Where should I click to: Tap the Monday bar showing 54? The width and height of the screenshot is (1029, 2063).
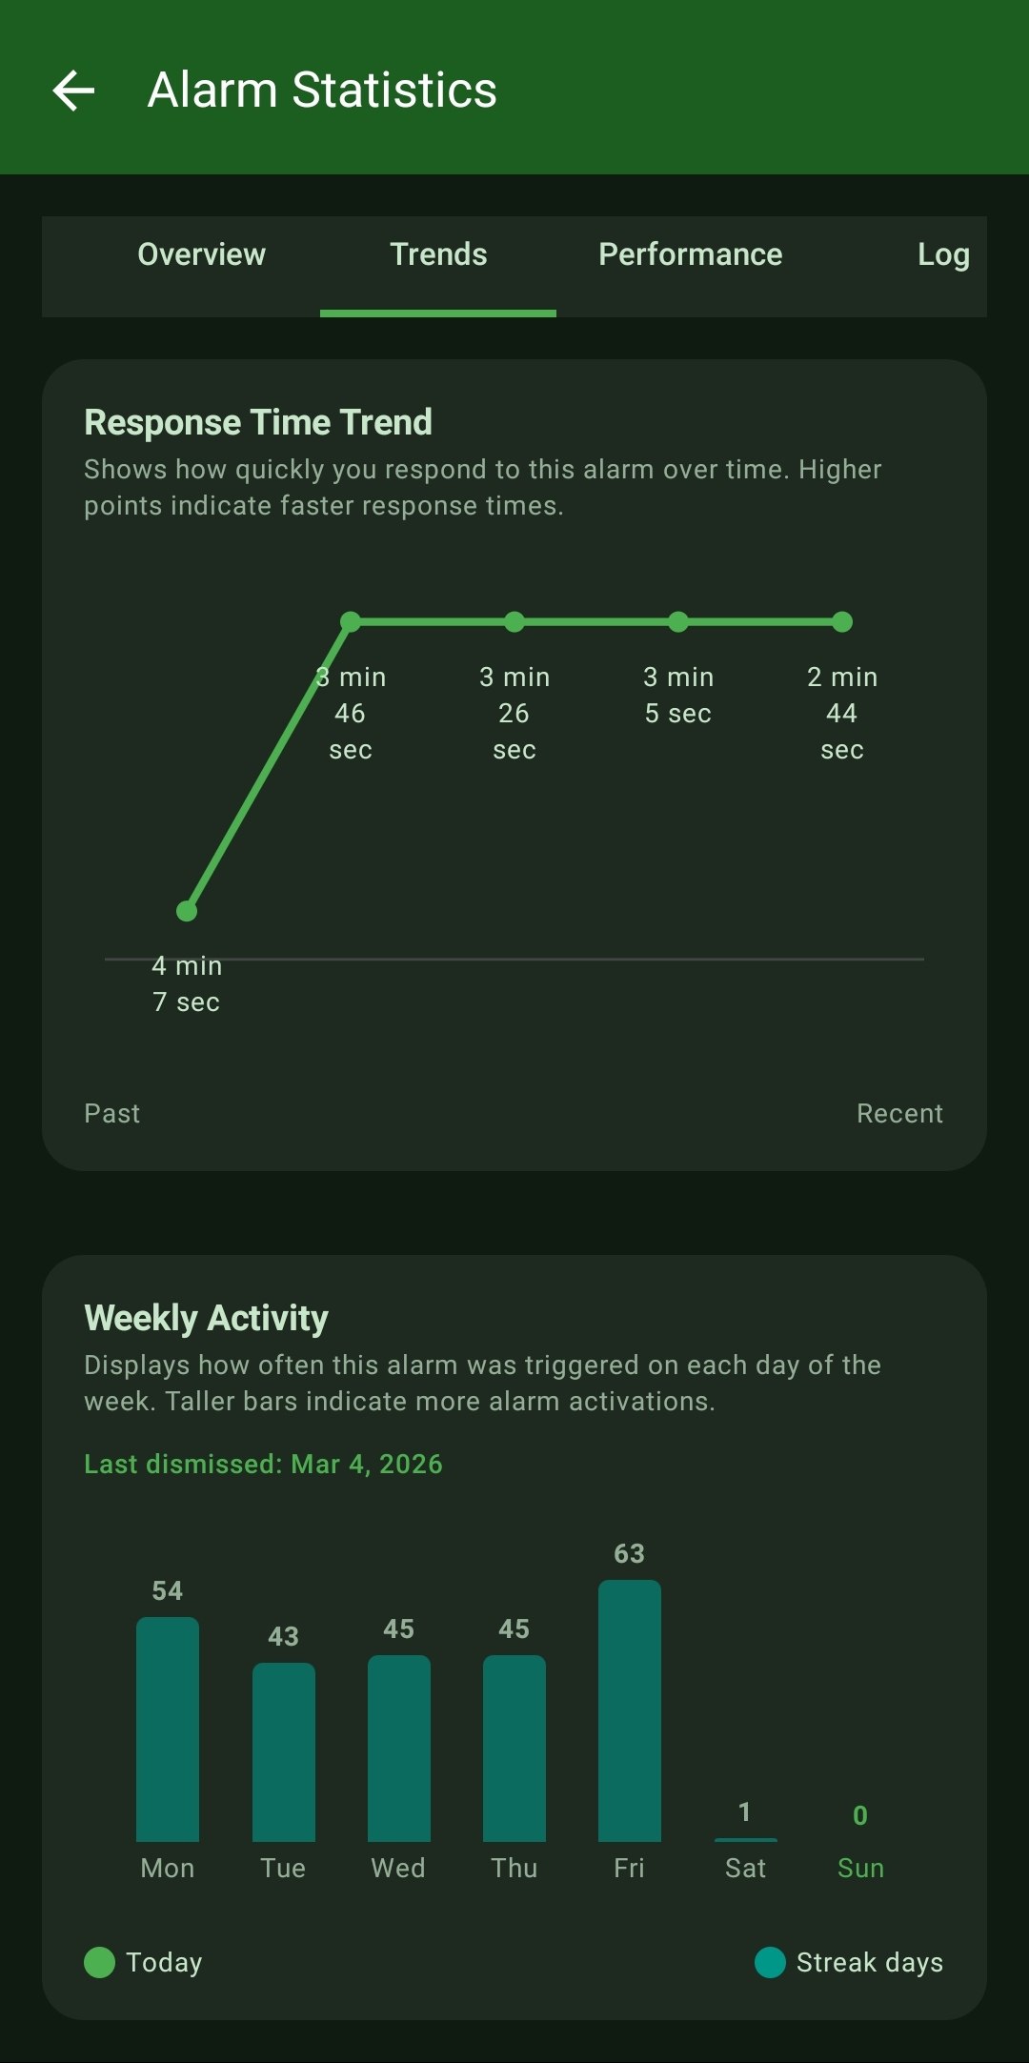[168, 1729]
